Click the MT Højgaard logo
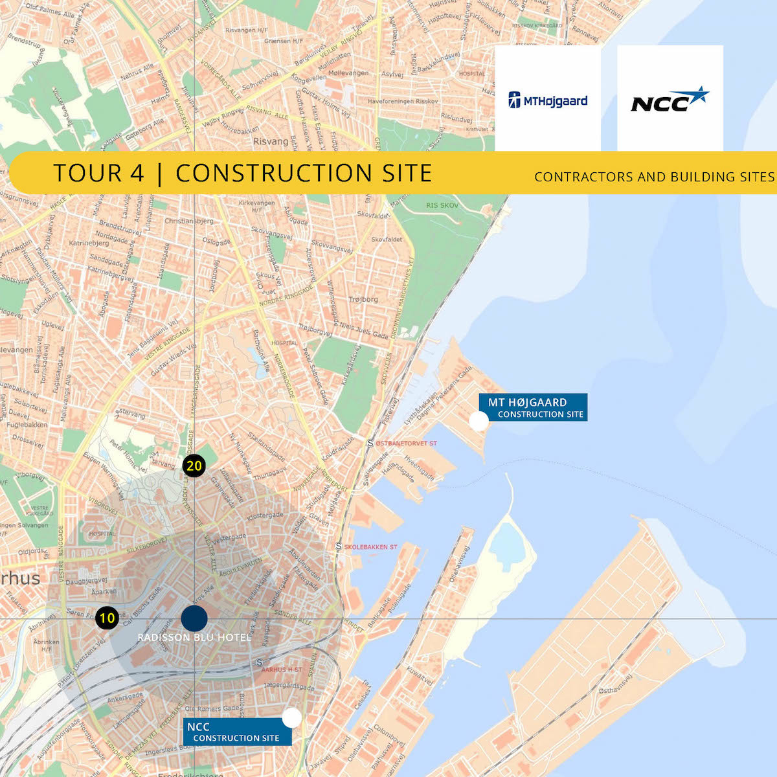777x777 pixels. 548,100
